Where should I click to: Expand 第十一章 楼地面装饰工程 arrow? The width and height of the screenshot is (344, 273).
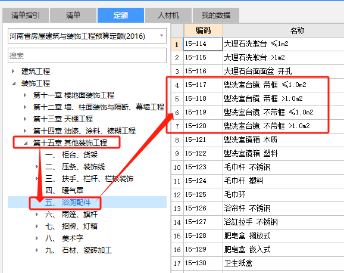[x=25, y=95]
